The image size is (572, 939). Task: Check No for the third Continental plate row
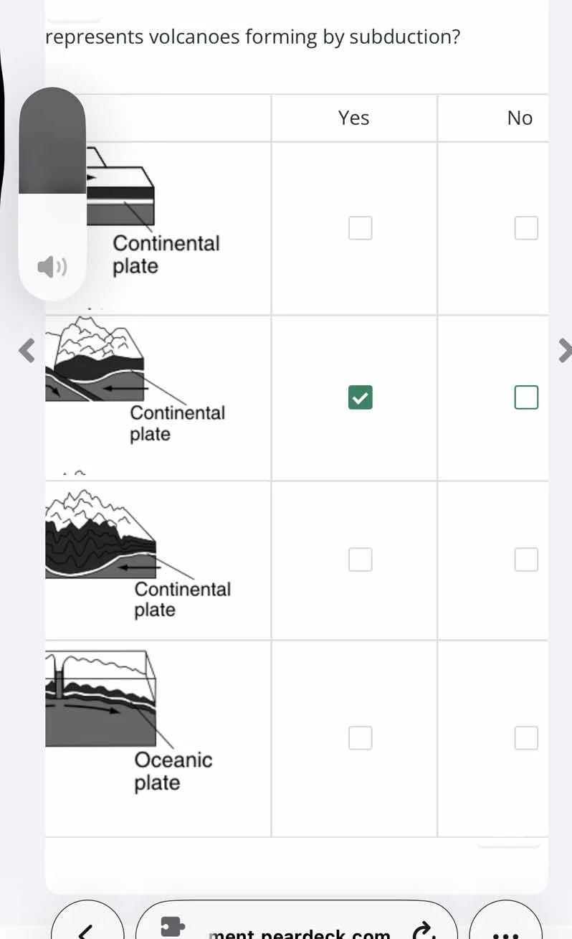[x=526, y=560]
